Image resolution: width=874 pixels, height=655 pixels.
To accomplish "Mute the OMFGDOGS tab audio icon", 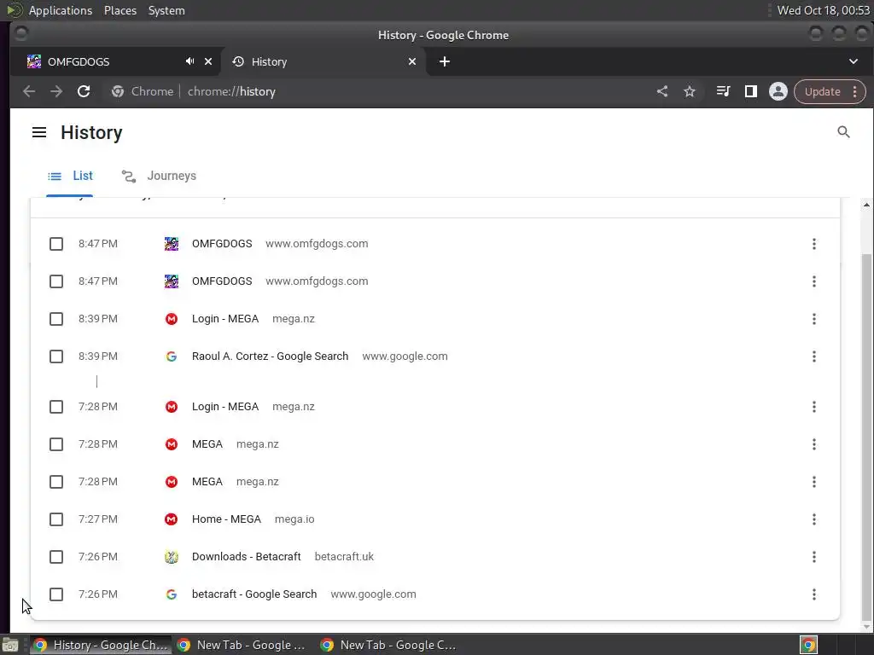I will 190,61.
